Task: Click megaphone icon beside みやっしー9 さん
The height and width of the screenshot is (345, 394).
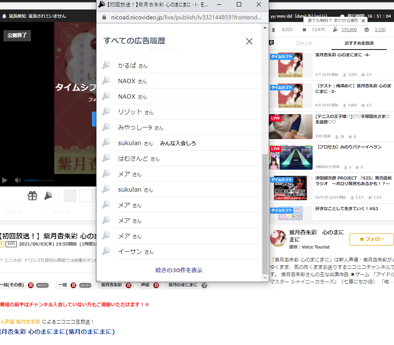Action: point(106,127)
